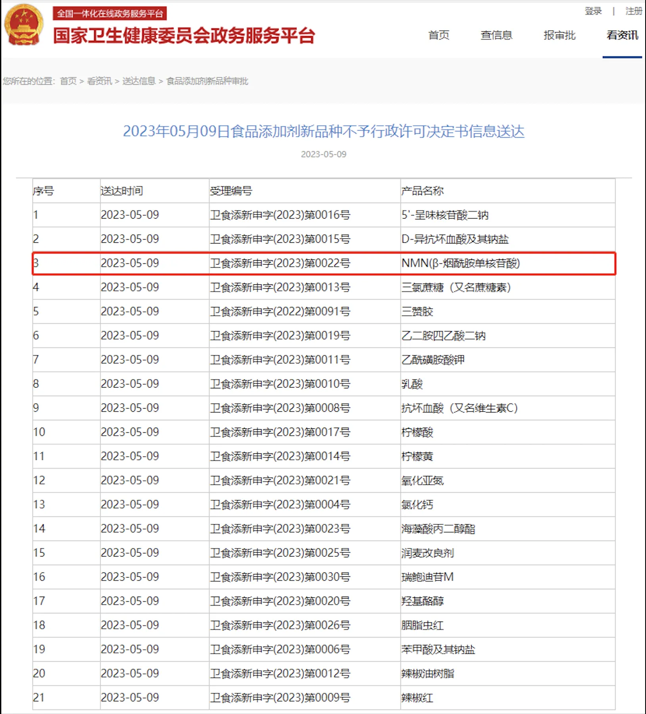This screenshot has width=646, height=714.
Task: Click the 瑞鲍迪苷M product name
Action: click(x=427, y=577)
